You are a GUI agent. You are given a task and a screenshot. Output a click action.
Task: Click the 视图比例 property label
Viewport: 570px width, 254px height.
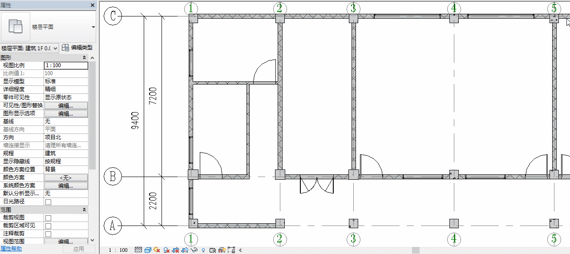coord(14,65)
